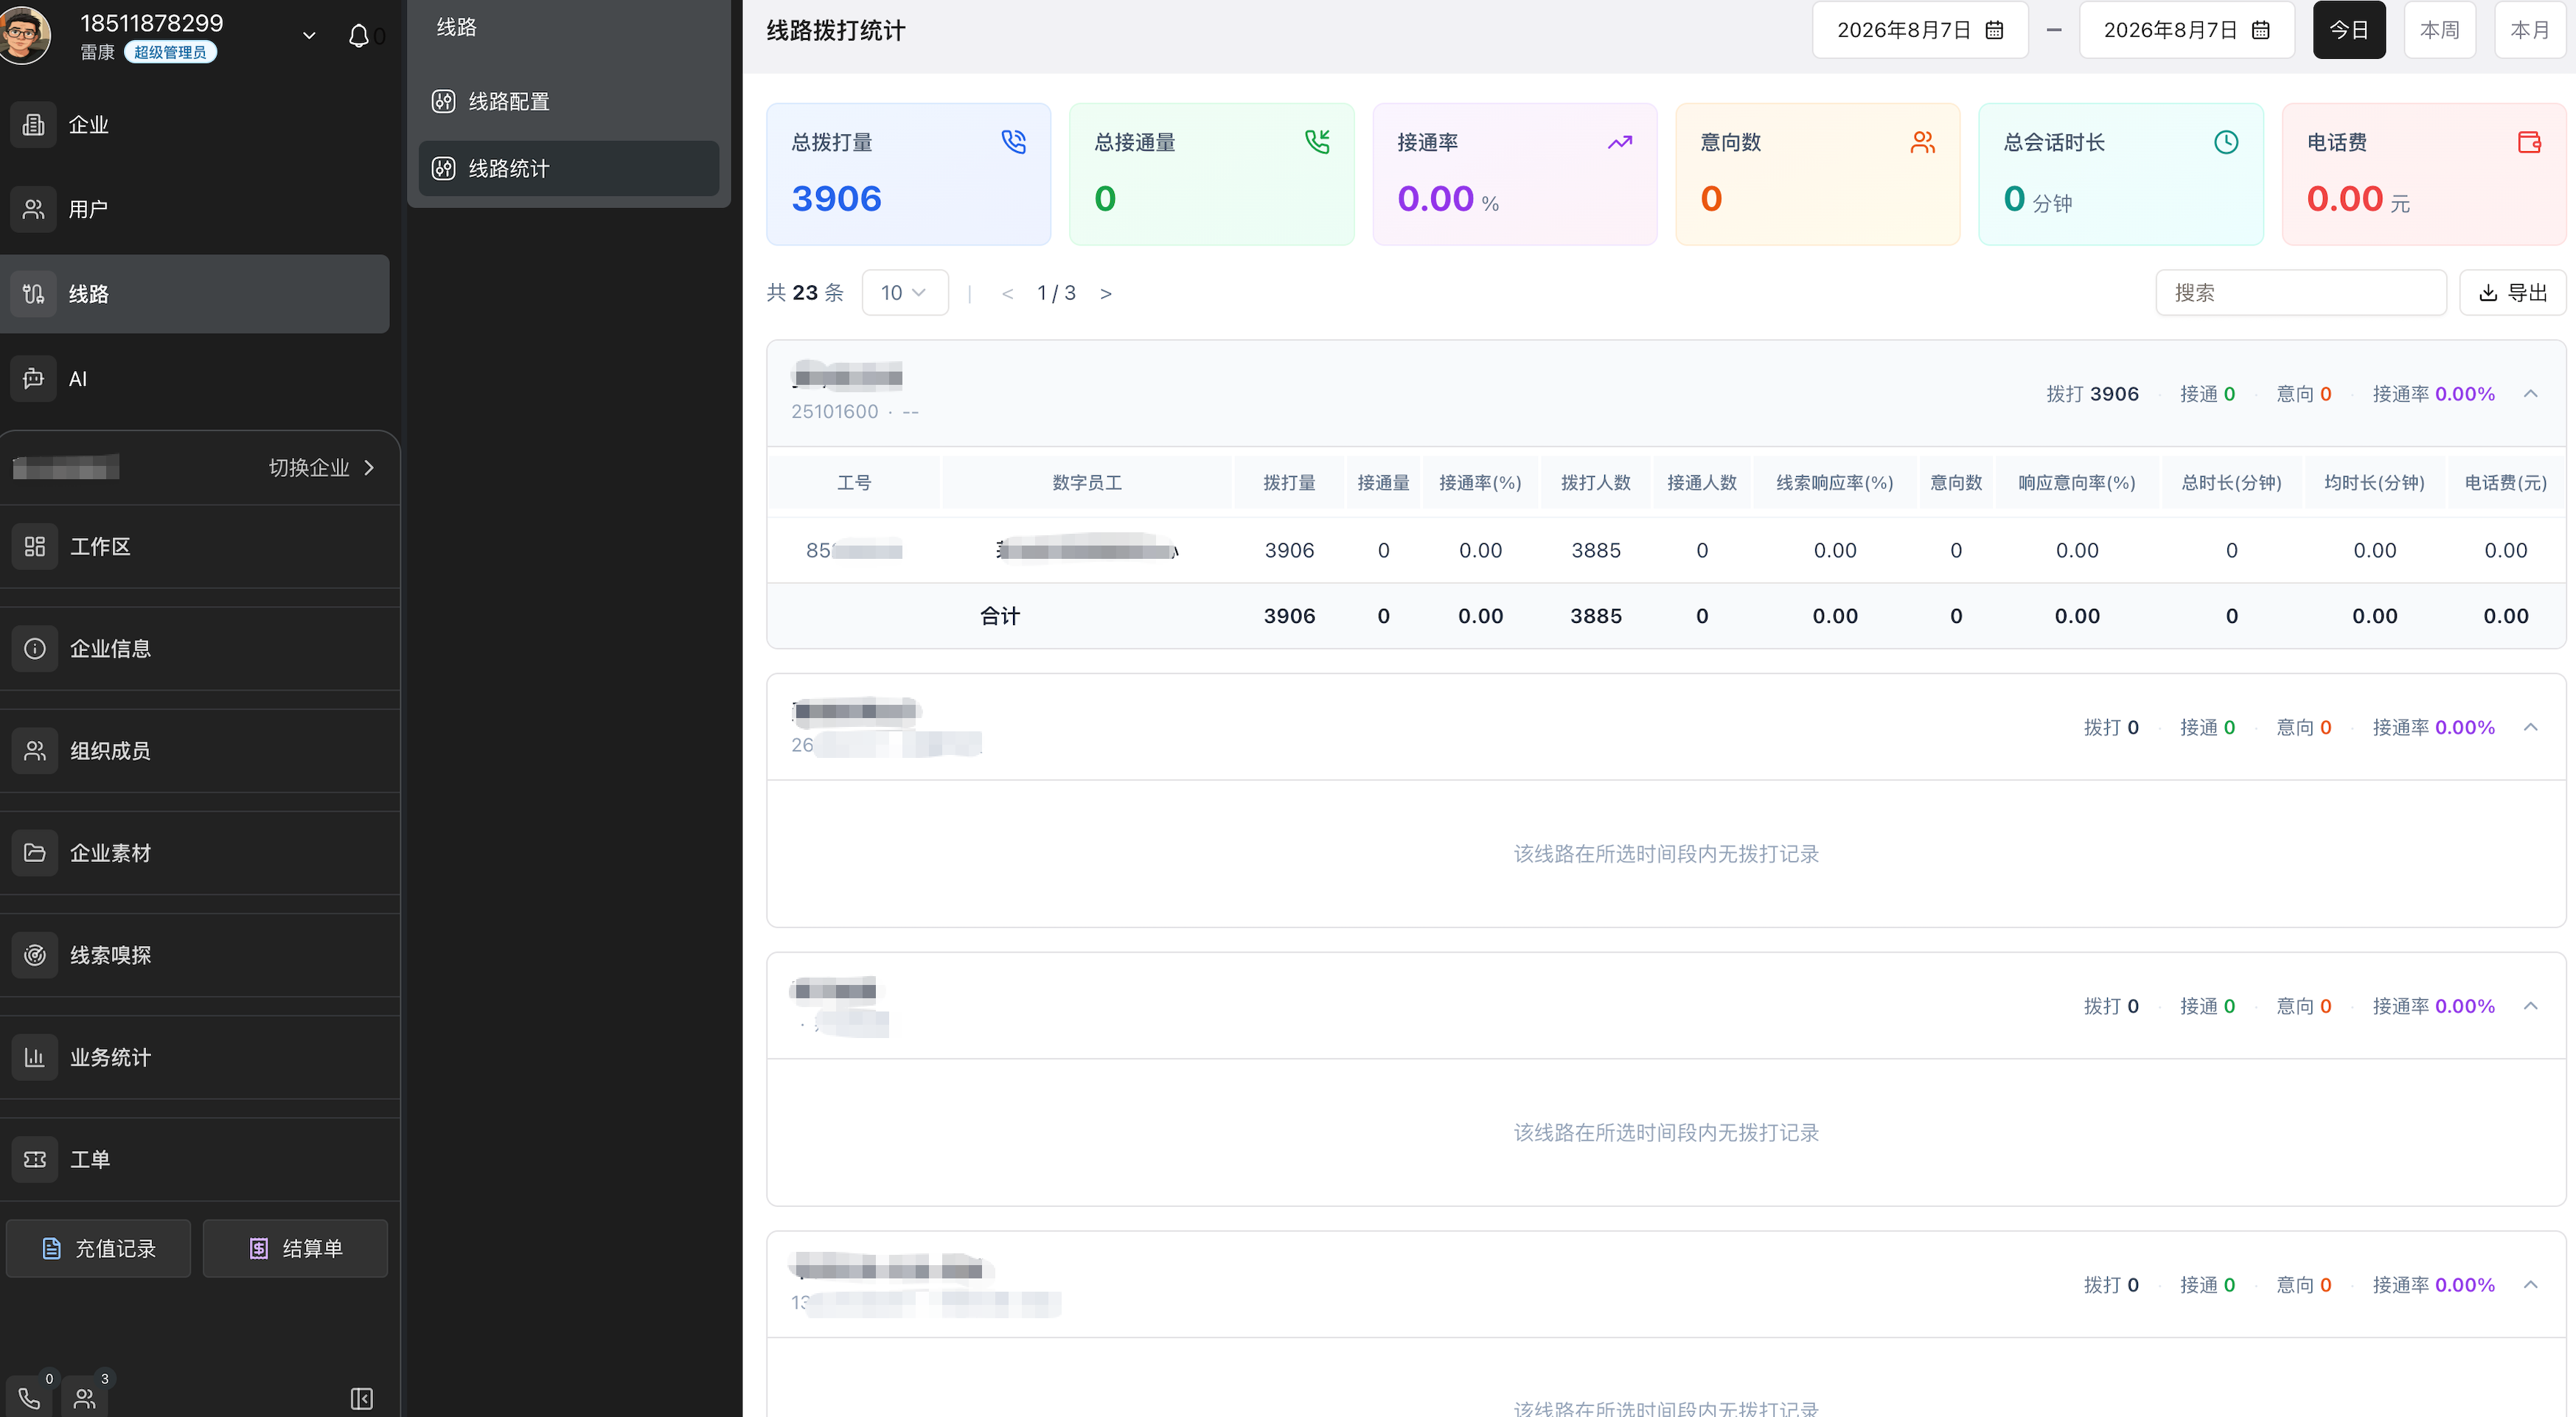The image size is (2576, 1417).
Task: Click the AI robot icon
Action: click(34, 378)
